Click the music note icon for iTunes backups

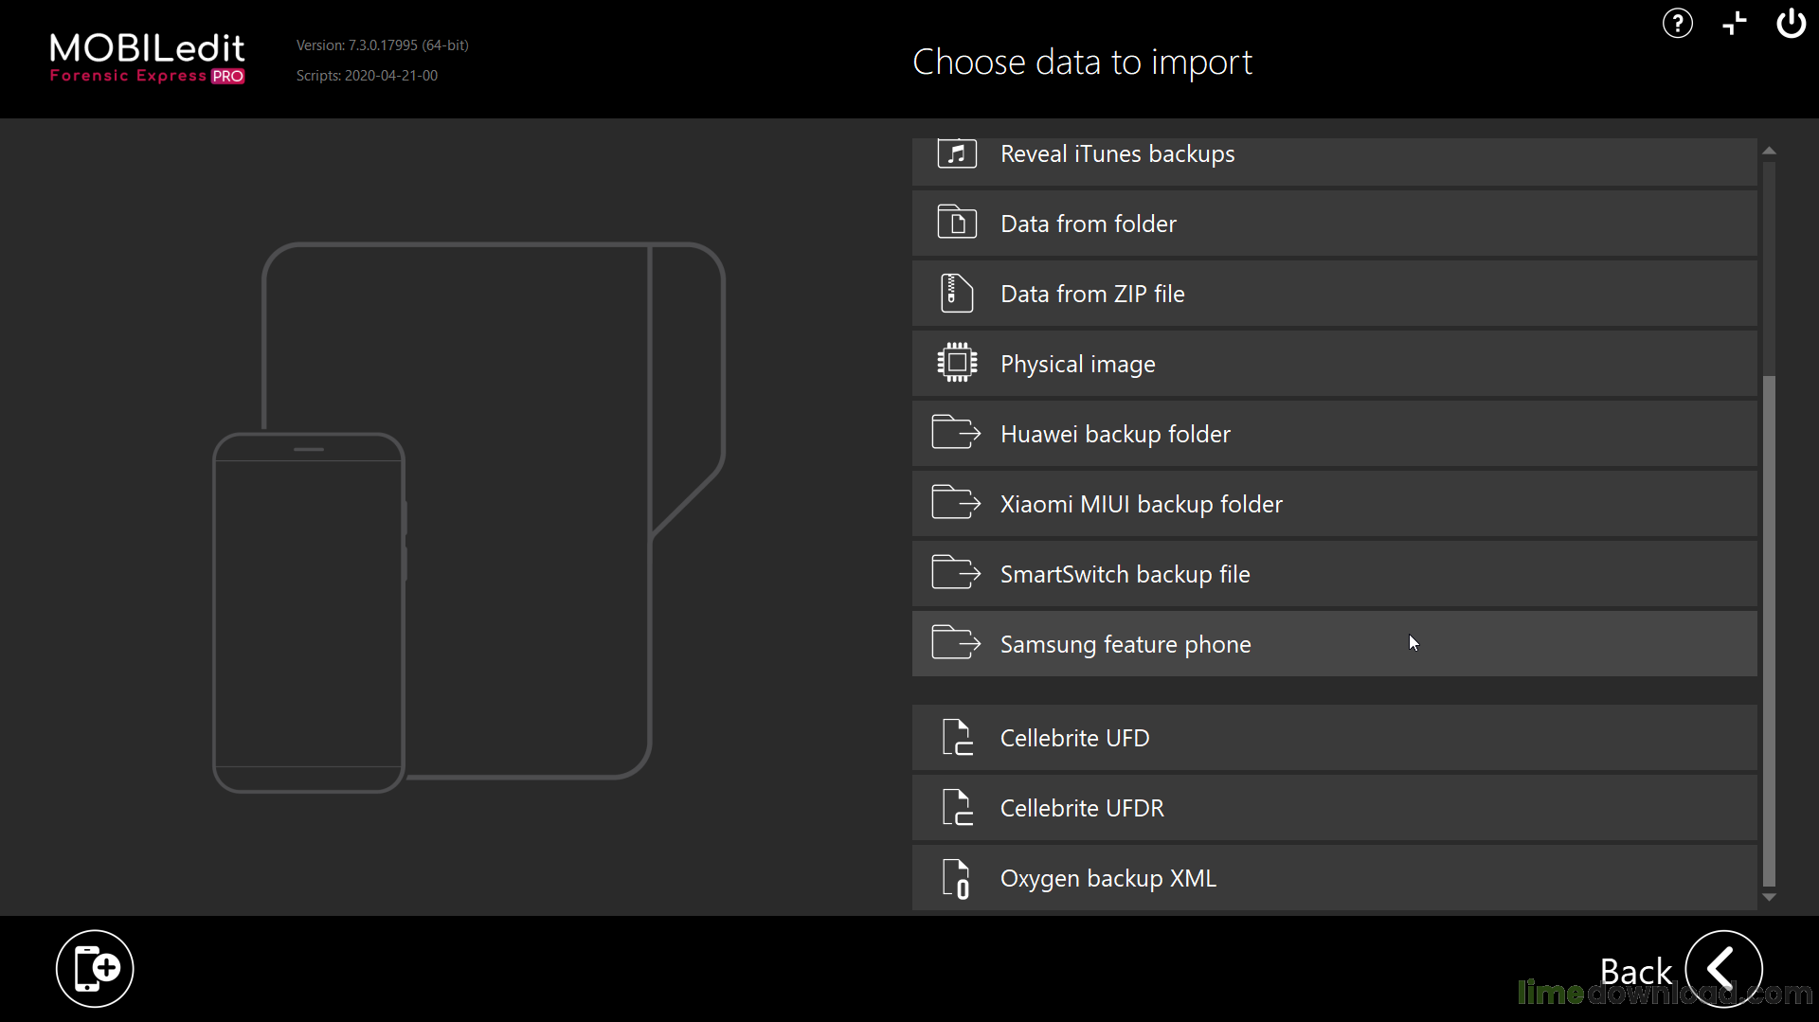tap(956, 152)
